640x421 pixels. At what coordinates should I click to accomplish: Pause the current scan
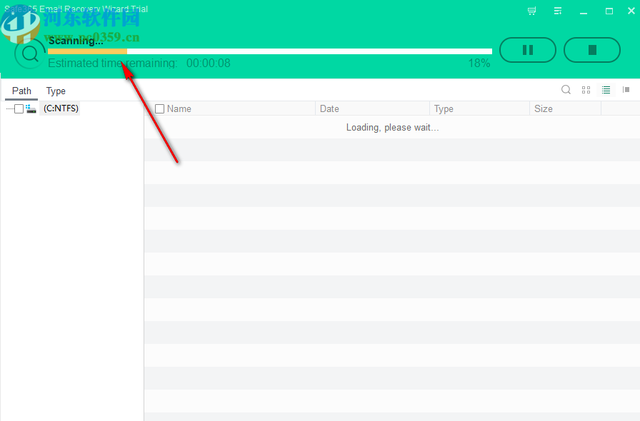pyautogui.click(x=528, y=50)
